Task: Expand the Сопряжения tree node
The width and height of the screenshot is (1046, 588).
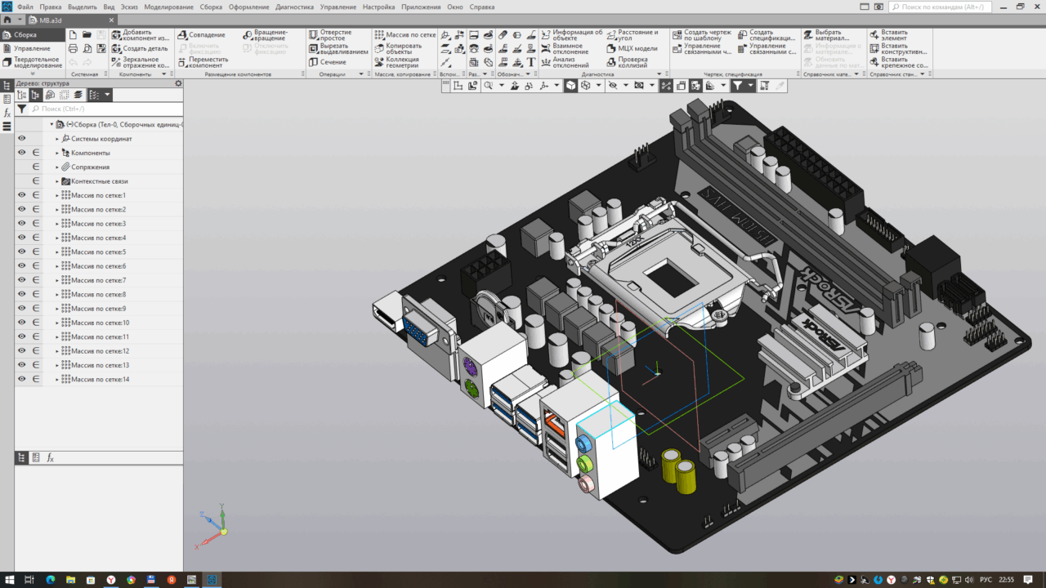Action: pyautogui.click(x=57, y=167)
